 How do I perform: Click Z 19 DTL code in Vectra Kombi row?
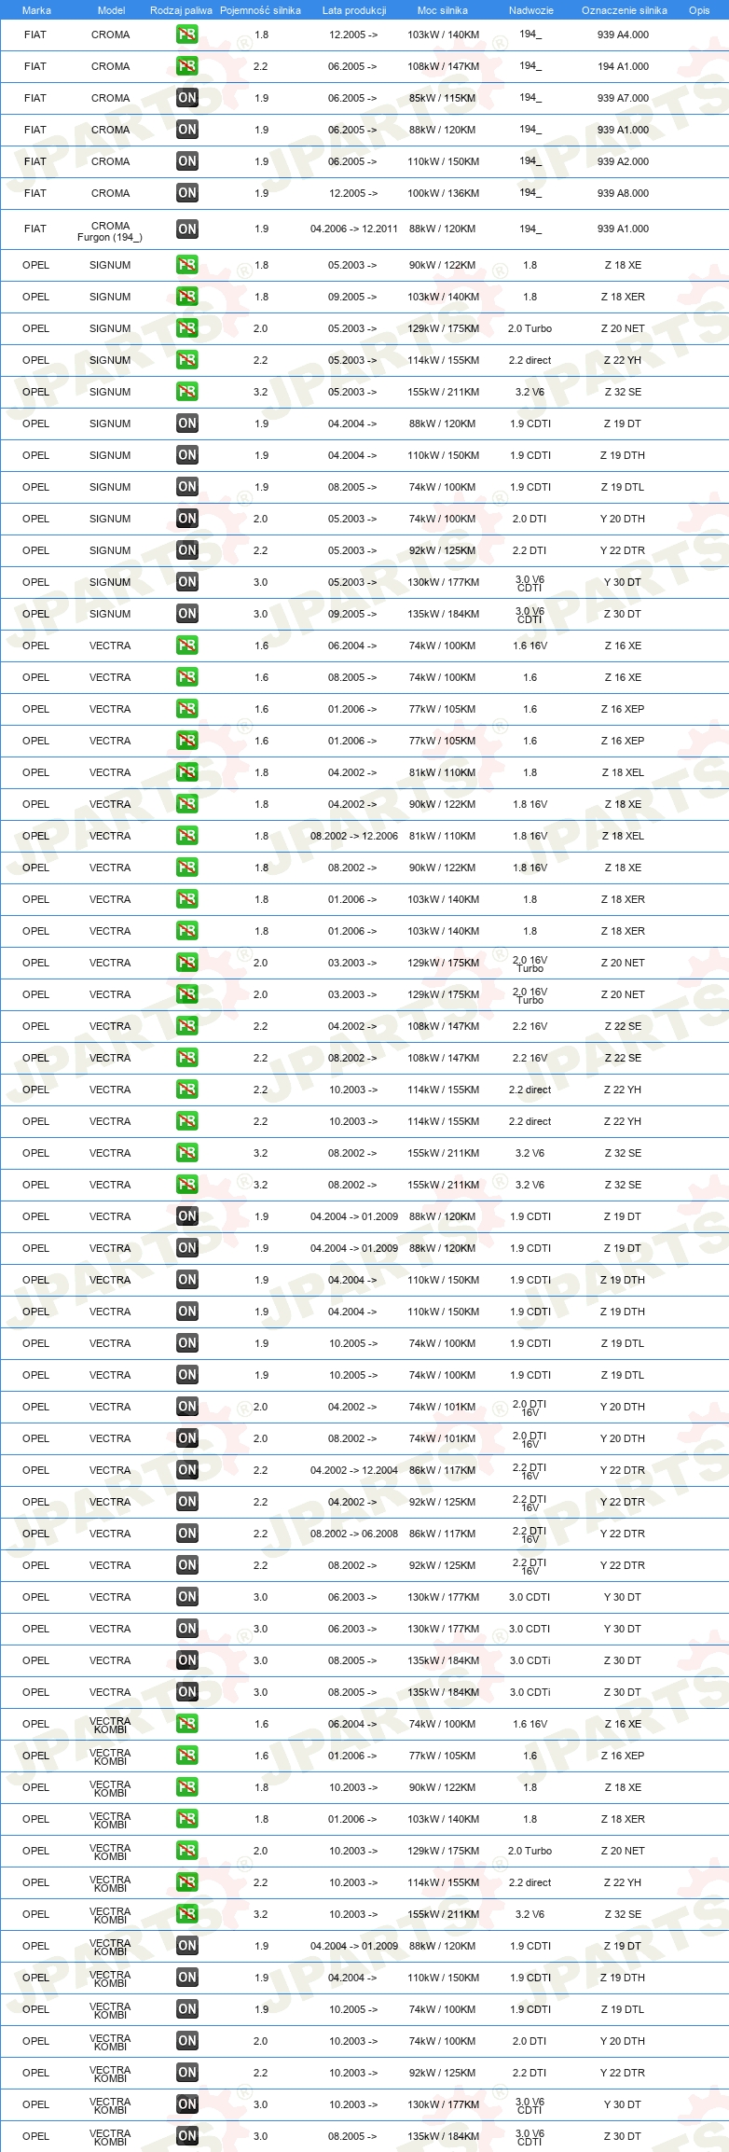(x=623, y=2009)
